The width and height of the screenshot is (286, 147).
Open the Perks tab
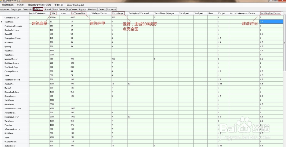tap(102, 9)
